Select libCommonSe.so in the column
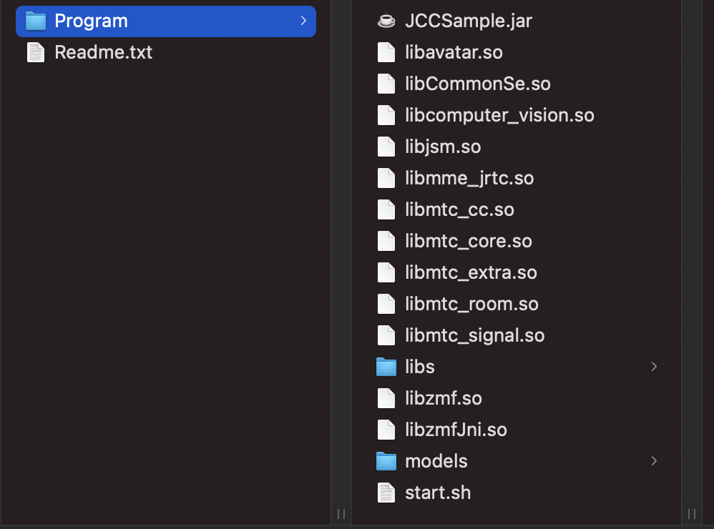 click(478, 84)
